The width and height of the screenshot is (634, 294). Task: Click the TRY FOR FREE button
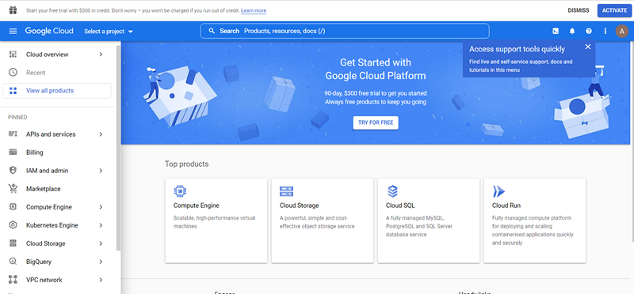click(x=376, y=122)
